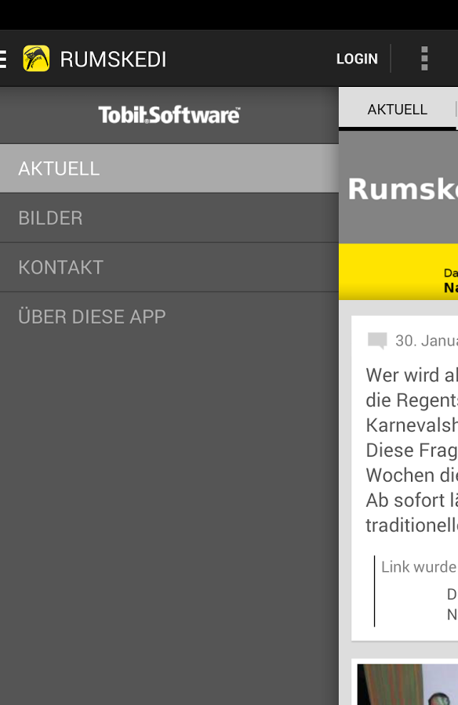This screenshot has height=705, width=458.
Task: Tap the yellow banner below header
Action: tap(398, 272)
